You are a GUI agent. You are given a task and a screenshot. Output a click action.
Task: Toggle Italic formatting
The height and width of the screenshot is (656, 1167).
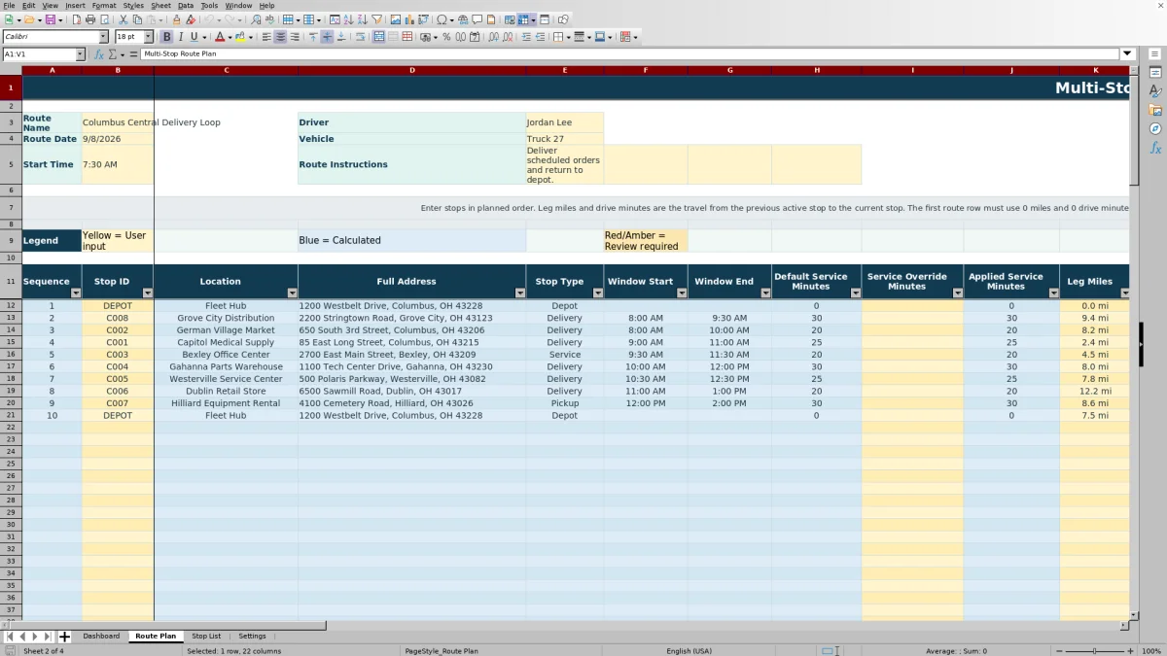180,37
